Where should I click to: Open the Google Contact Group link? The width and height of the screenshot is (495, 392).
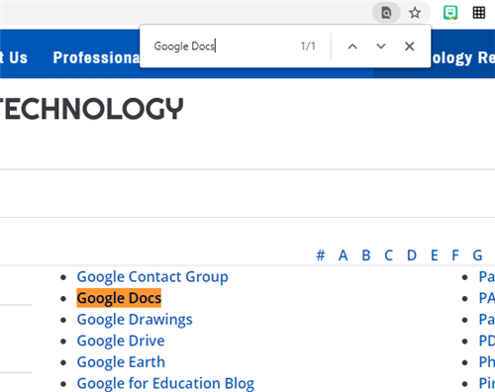point(152,276)
